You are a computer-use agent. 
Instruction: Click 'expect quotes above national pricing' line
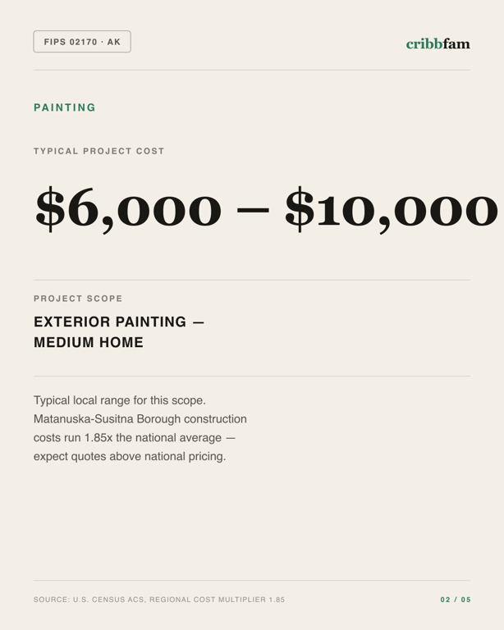130,456
